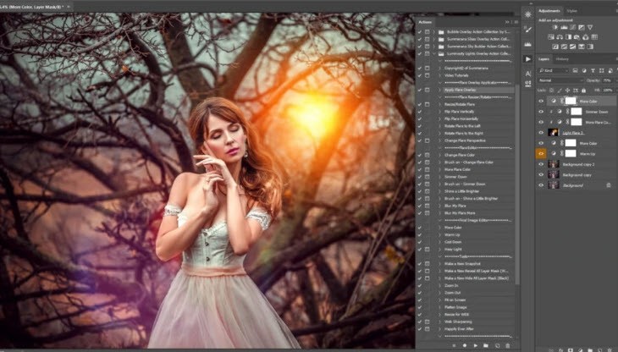
Task: Click the Play selection button in Actions panel
Action: pyautogui.click(x=475, y=345)
